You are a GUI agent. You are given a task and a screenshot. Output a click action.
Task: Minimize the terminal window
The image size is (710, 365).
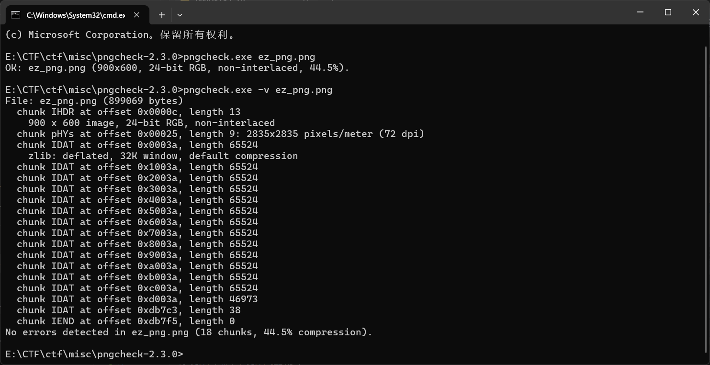pyautogui.click(x=641, y=12)
